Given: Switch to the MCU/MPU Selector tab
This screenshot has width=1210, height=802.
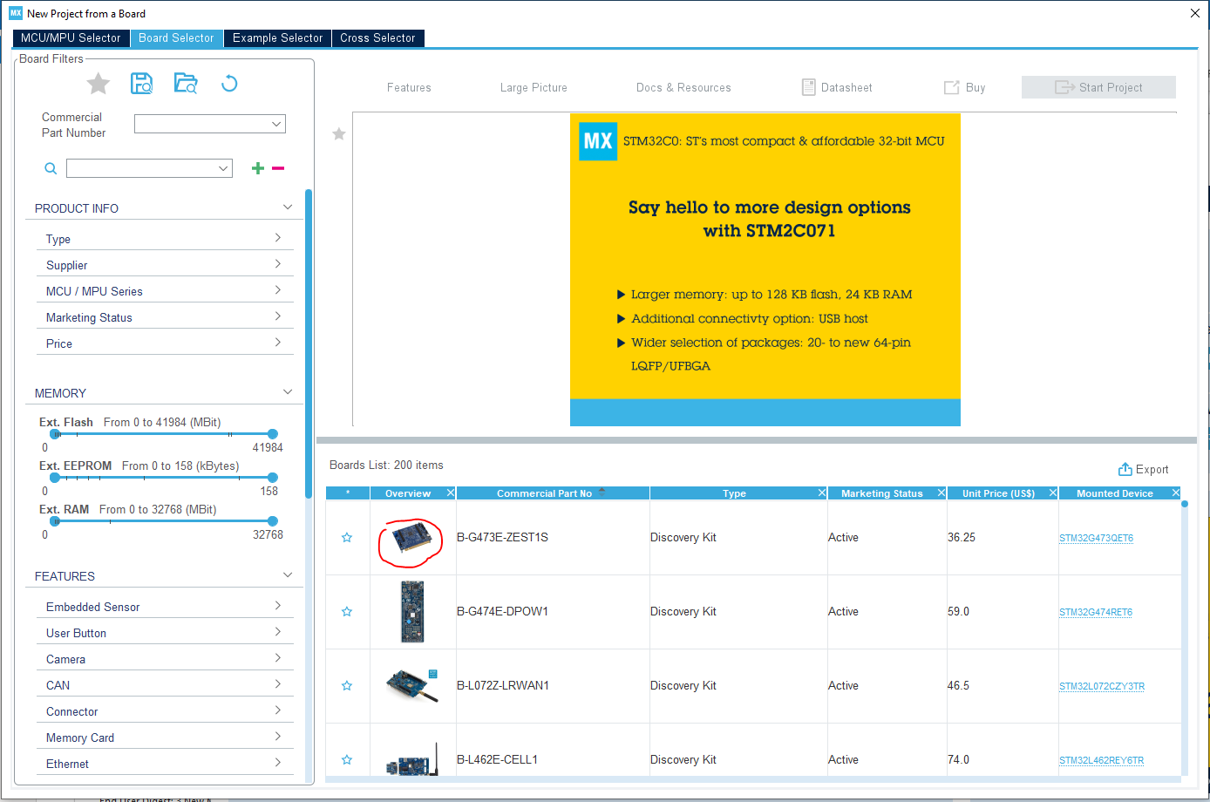Looking at the screenshot, I should 70,37.
